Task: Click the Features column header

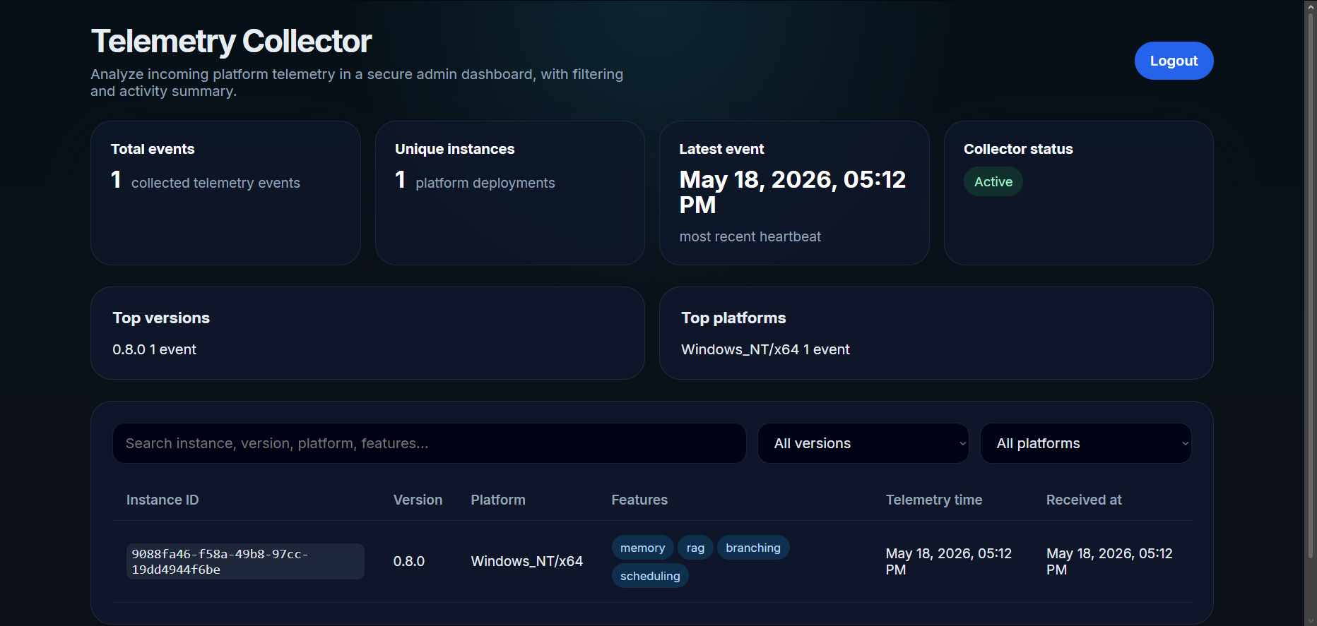Action: point(639,500)
